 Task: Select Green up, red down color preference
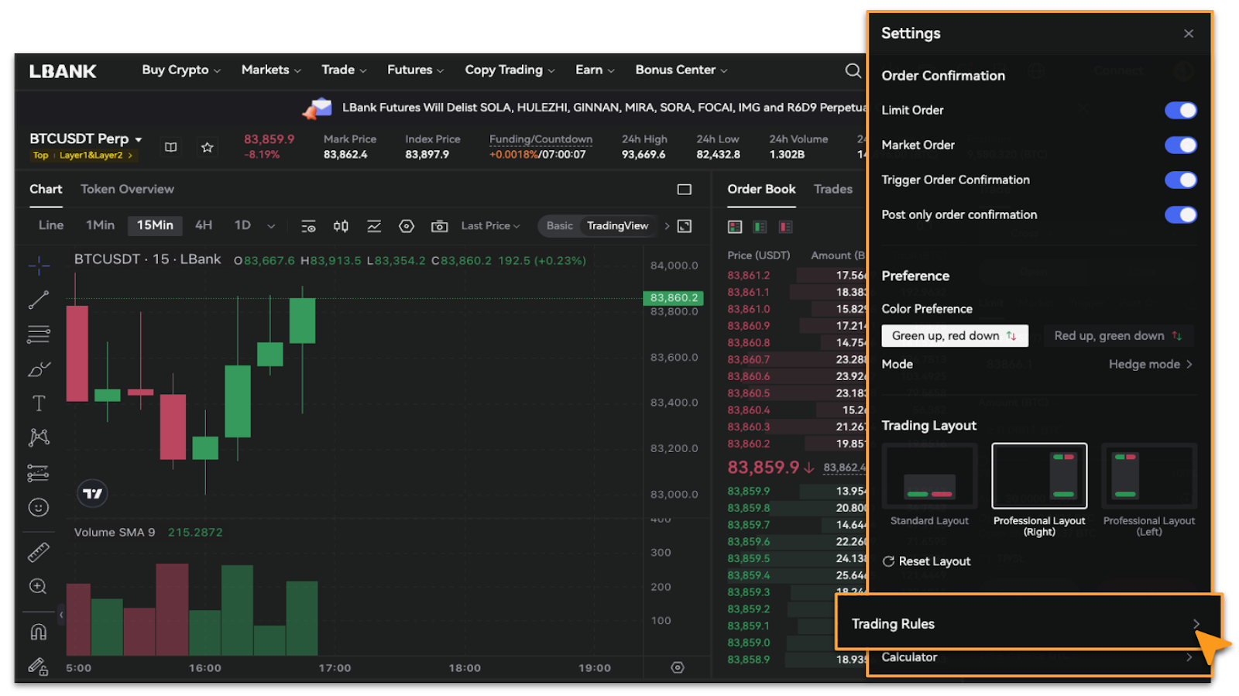954,336
